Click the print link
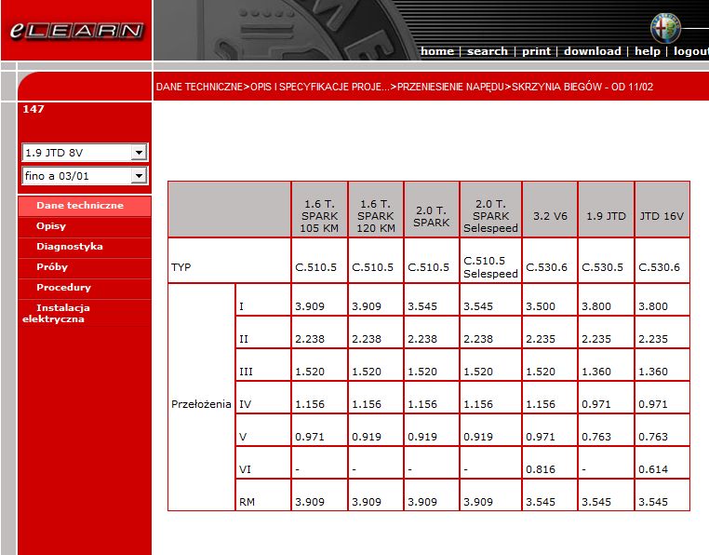The width and height of the screenshot is (709, 555). coord(536,51)
